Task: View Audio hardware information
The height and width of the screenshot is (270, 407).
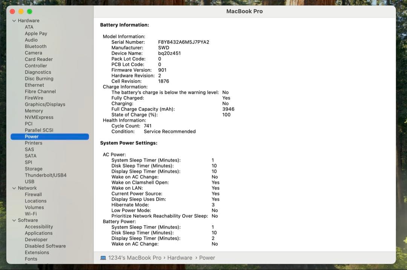Action: pos(31,40)
